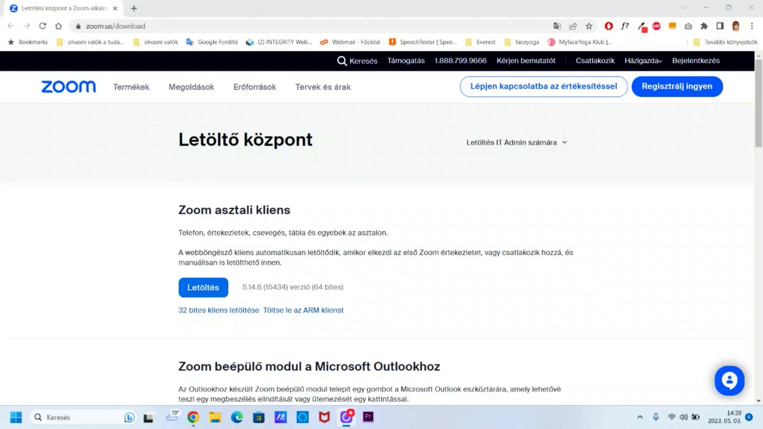
Task: Open the ABP Adblock Plus extension
Action: (656, 26)
